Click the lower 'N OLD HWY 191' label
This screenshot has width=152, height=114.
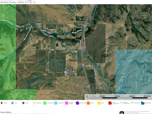click(94, 73)
